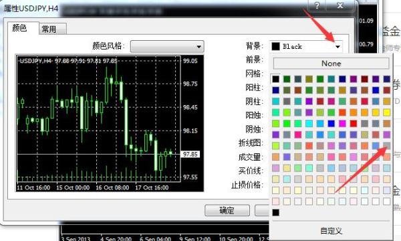Screen dimensions: 401x241
Task: Open the 颜色风格 dropdown
Action: (x=167, y=47)
